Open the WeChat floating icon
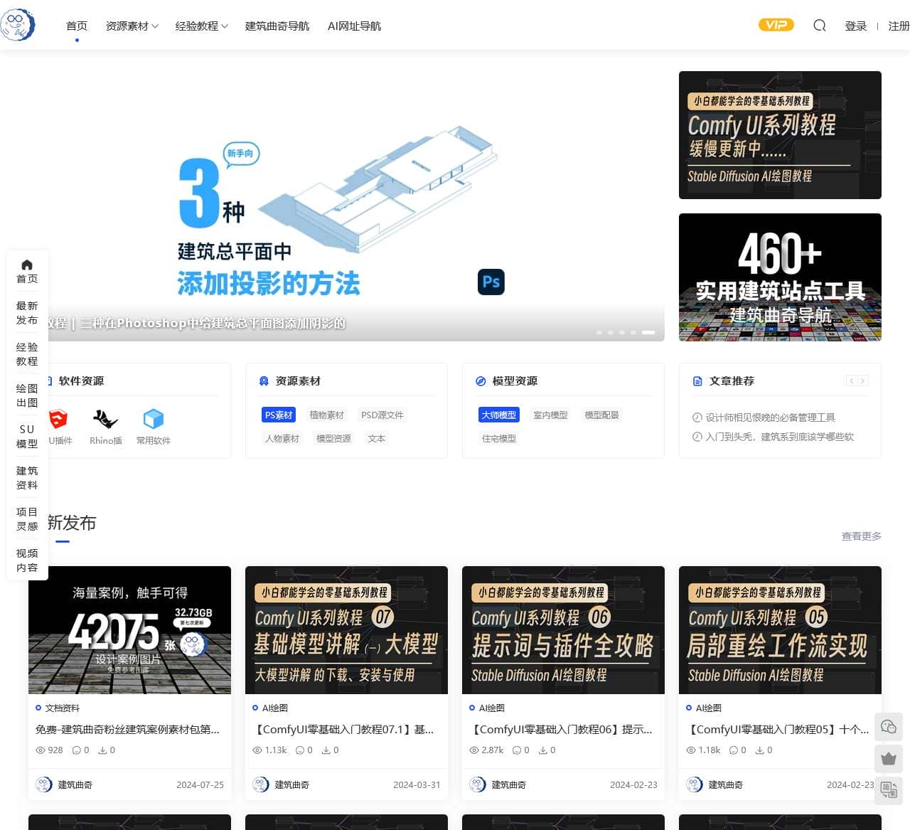 tap(889, 726)
